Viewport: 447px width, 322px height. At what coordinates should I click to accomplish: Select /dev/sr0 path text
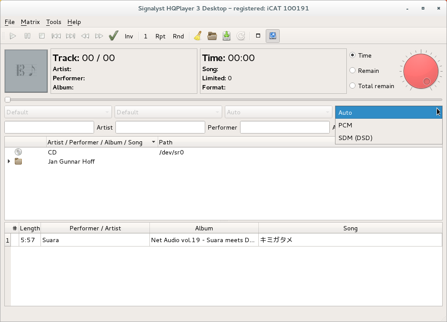click(x=171, y=152)
